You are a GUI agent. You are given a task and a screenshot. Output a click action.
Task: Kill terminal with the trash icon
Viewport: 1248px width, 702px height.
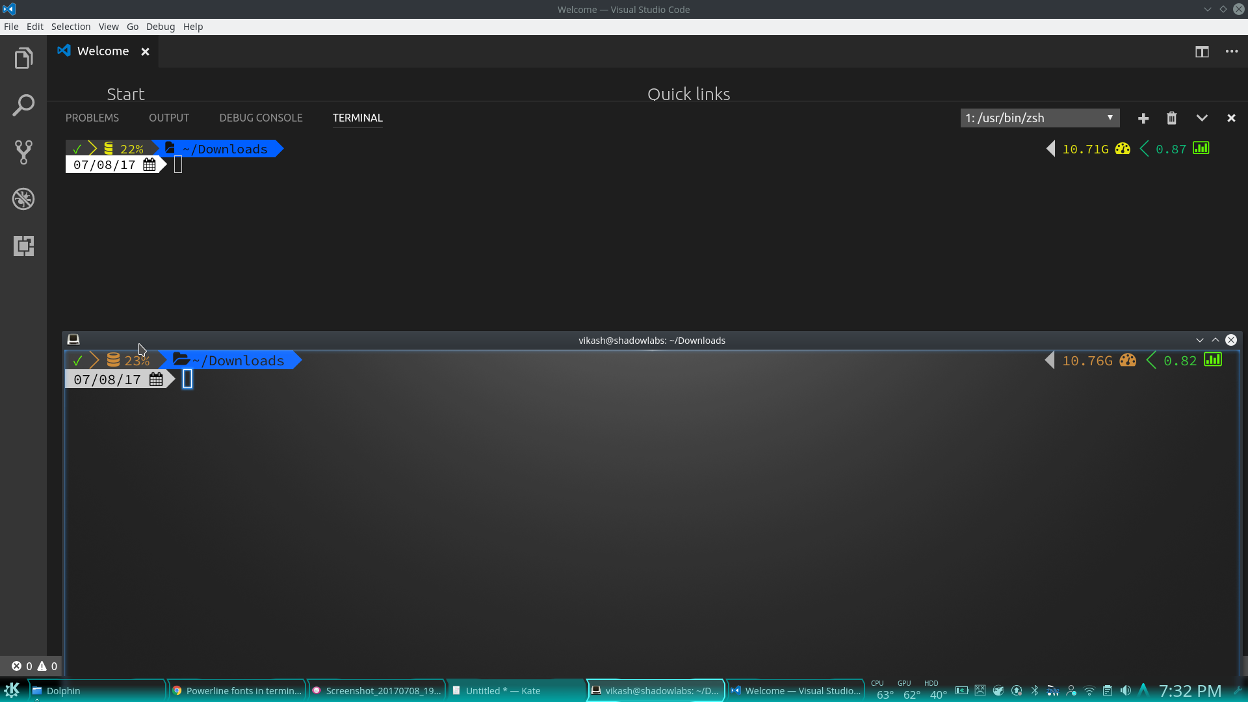[x=1171, y=118]
